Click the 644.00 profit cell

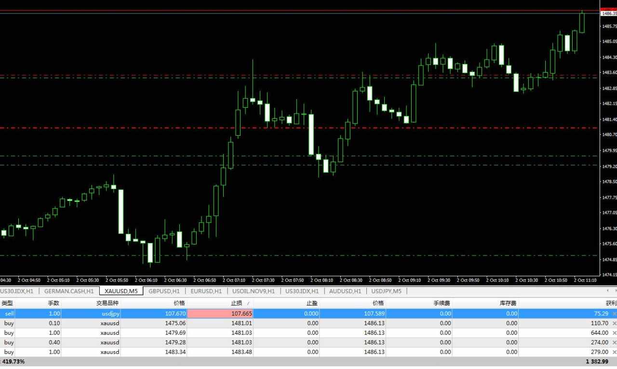tap(599, 333)
